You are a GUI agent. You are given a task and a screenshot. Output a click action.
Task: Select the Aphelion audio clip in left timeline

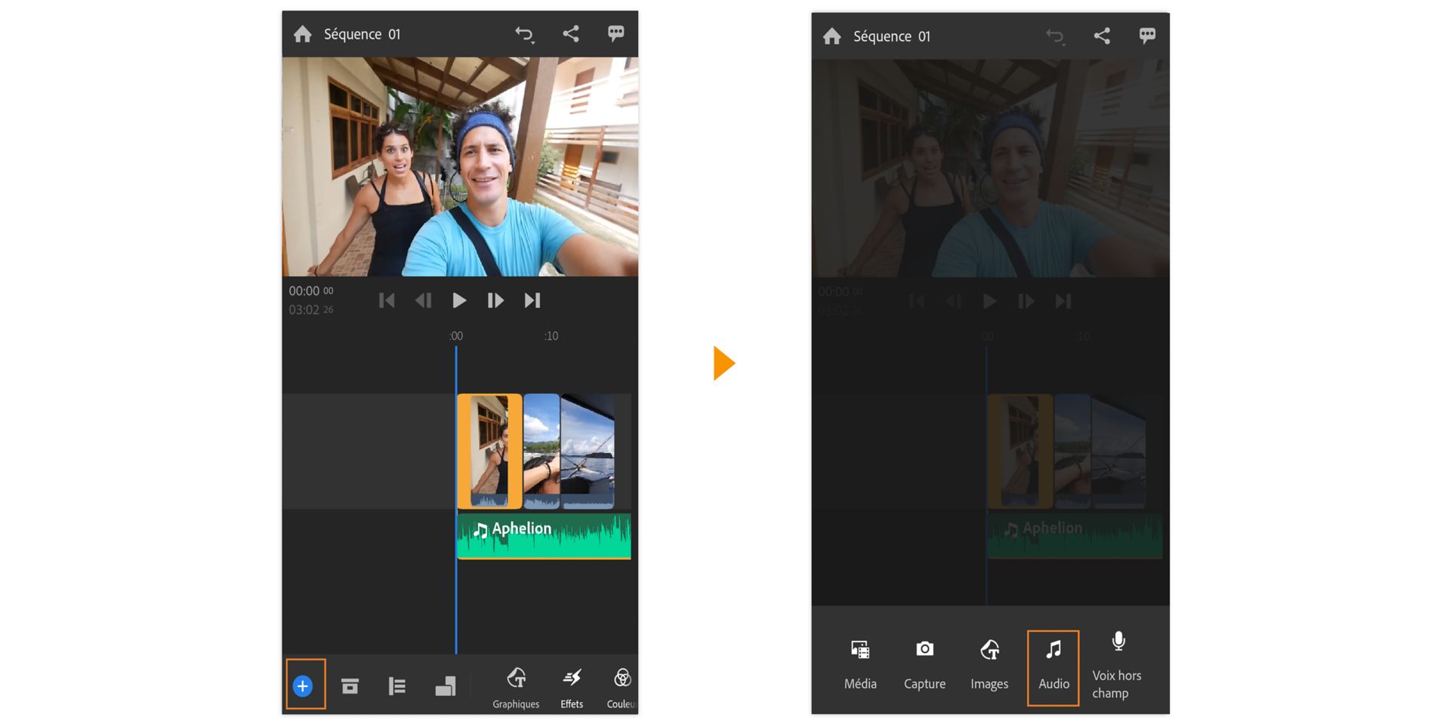pyautogui.click(x=544, y=536)
